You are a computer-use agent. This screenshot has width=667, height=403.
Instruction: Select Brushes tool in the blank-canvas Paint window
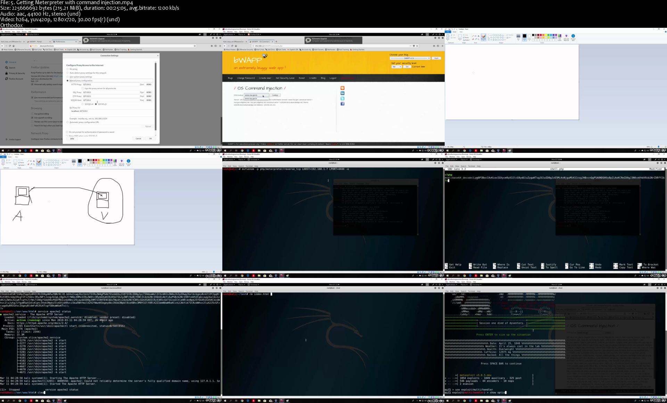point(483,37)
